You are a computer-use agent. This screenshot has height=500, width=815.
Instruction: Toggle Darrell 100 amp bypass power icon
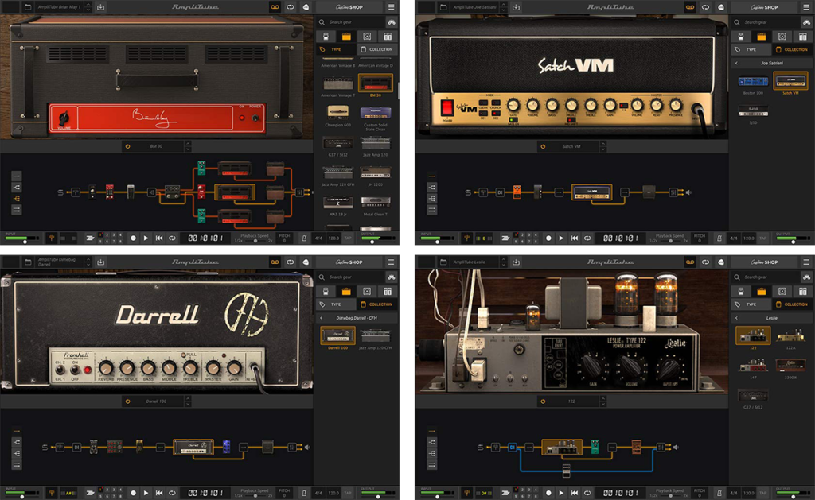coord(128,401)
